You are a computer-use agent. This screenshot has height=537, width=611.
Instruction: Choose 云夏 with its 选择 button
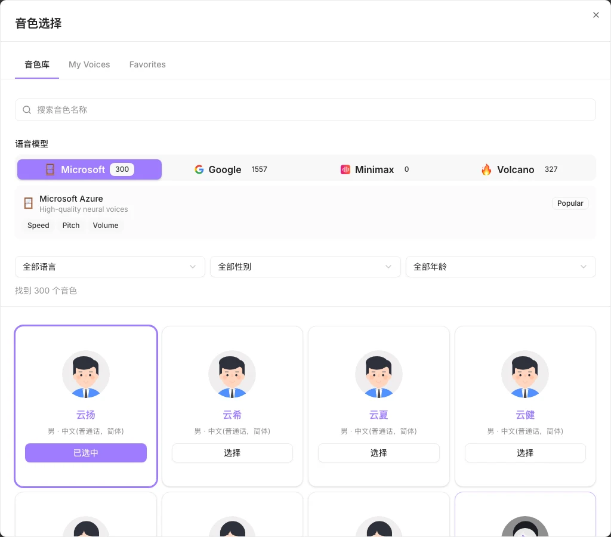coord(379,453)
